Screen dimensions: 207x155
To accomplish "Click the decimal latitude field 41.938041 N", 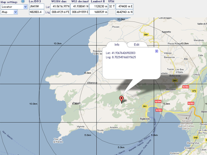I will [x=80, y=6].
